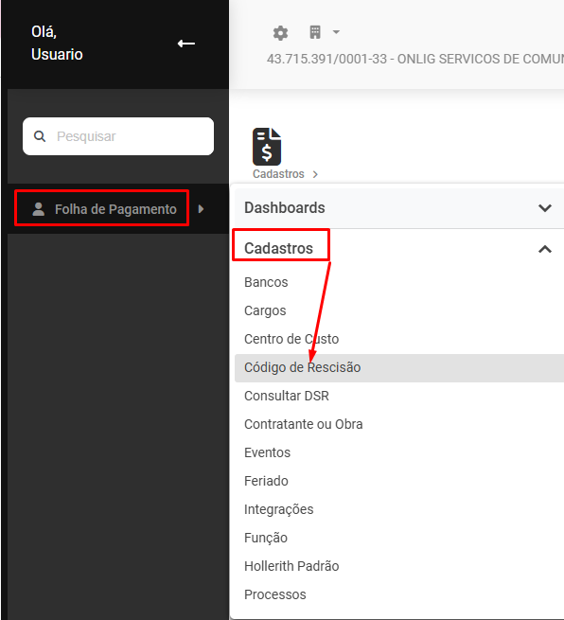
Task: Focus the Pesquisar search field
Action: [x=118, y=136]
